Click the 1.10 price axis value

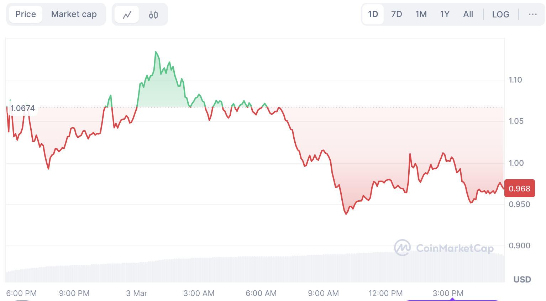515,80
